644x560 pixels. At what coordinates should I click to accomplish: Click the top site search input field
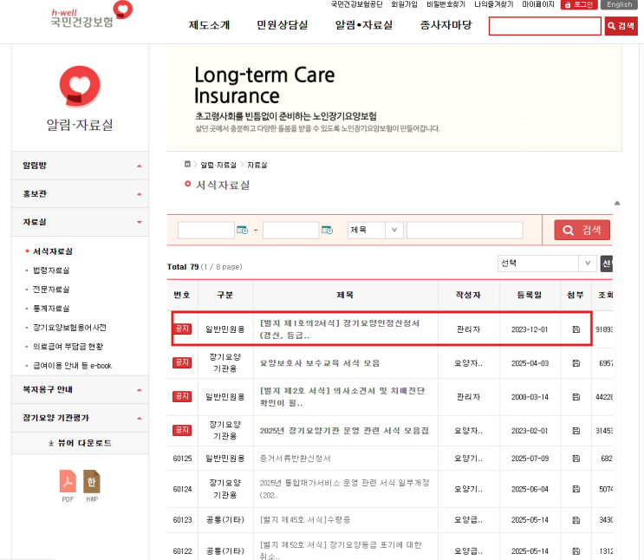(x=545, y=26)
